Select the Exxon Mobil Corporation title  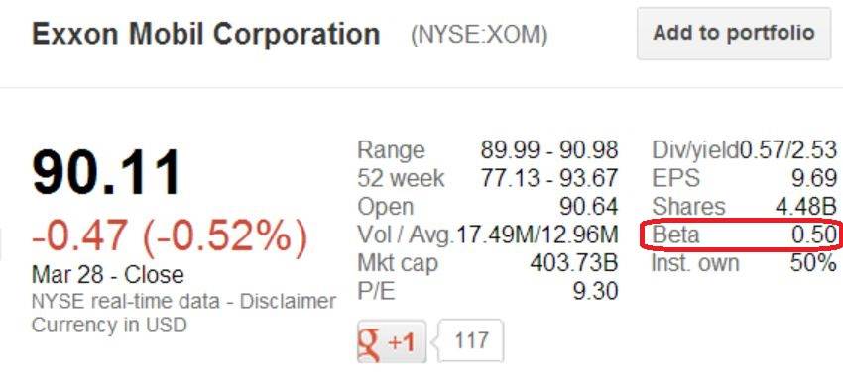206,34
